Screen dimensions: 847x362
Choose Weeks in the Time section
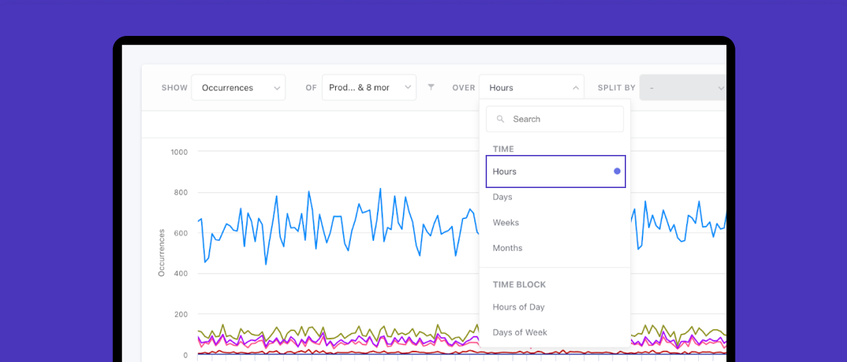click(x=506, y=223)
